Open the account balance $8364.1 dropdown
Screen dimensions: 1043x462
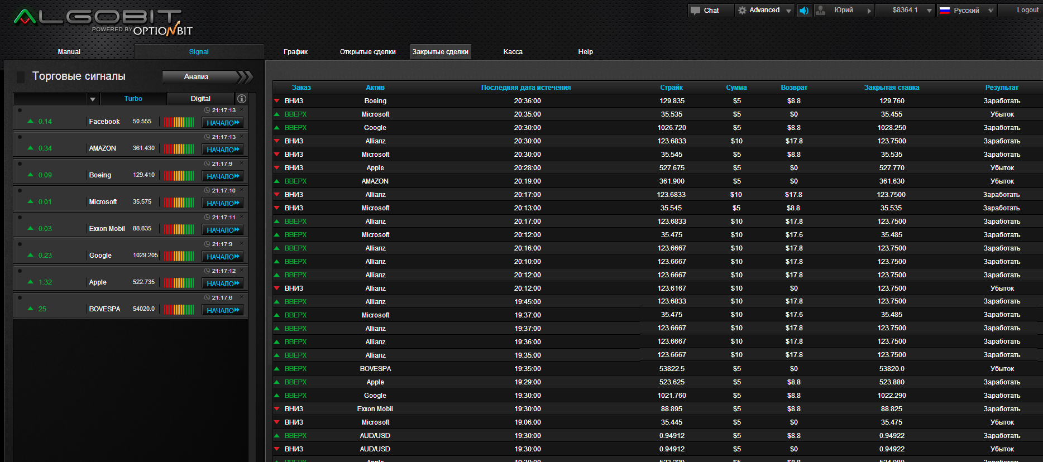[x=929, y=11]
